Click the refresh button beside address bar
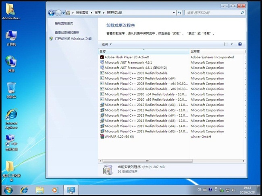Screen dimensions: 262x196 (x=180, y=12)
